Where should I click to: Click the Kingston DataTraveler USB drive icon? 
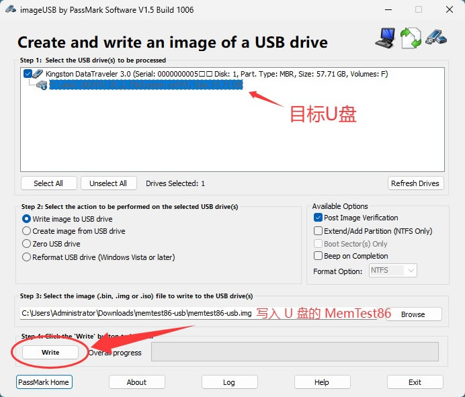click(38, 74)
